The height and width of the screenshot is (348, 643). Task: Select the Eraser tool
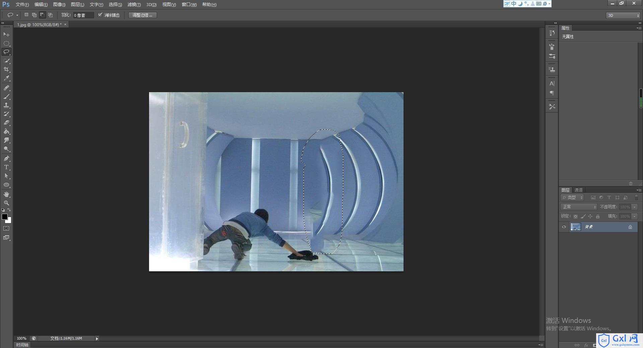pos(6,123)
